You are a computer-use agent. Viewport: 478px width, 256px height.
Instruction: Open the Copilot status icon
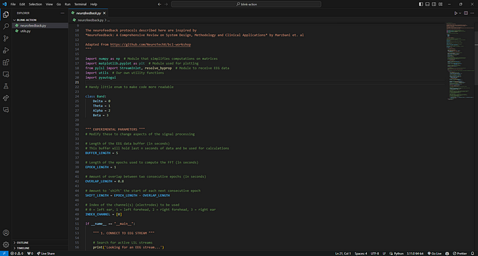point(447,253)
